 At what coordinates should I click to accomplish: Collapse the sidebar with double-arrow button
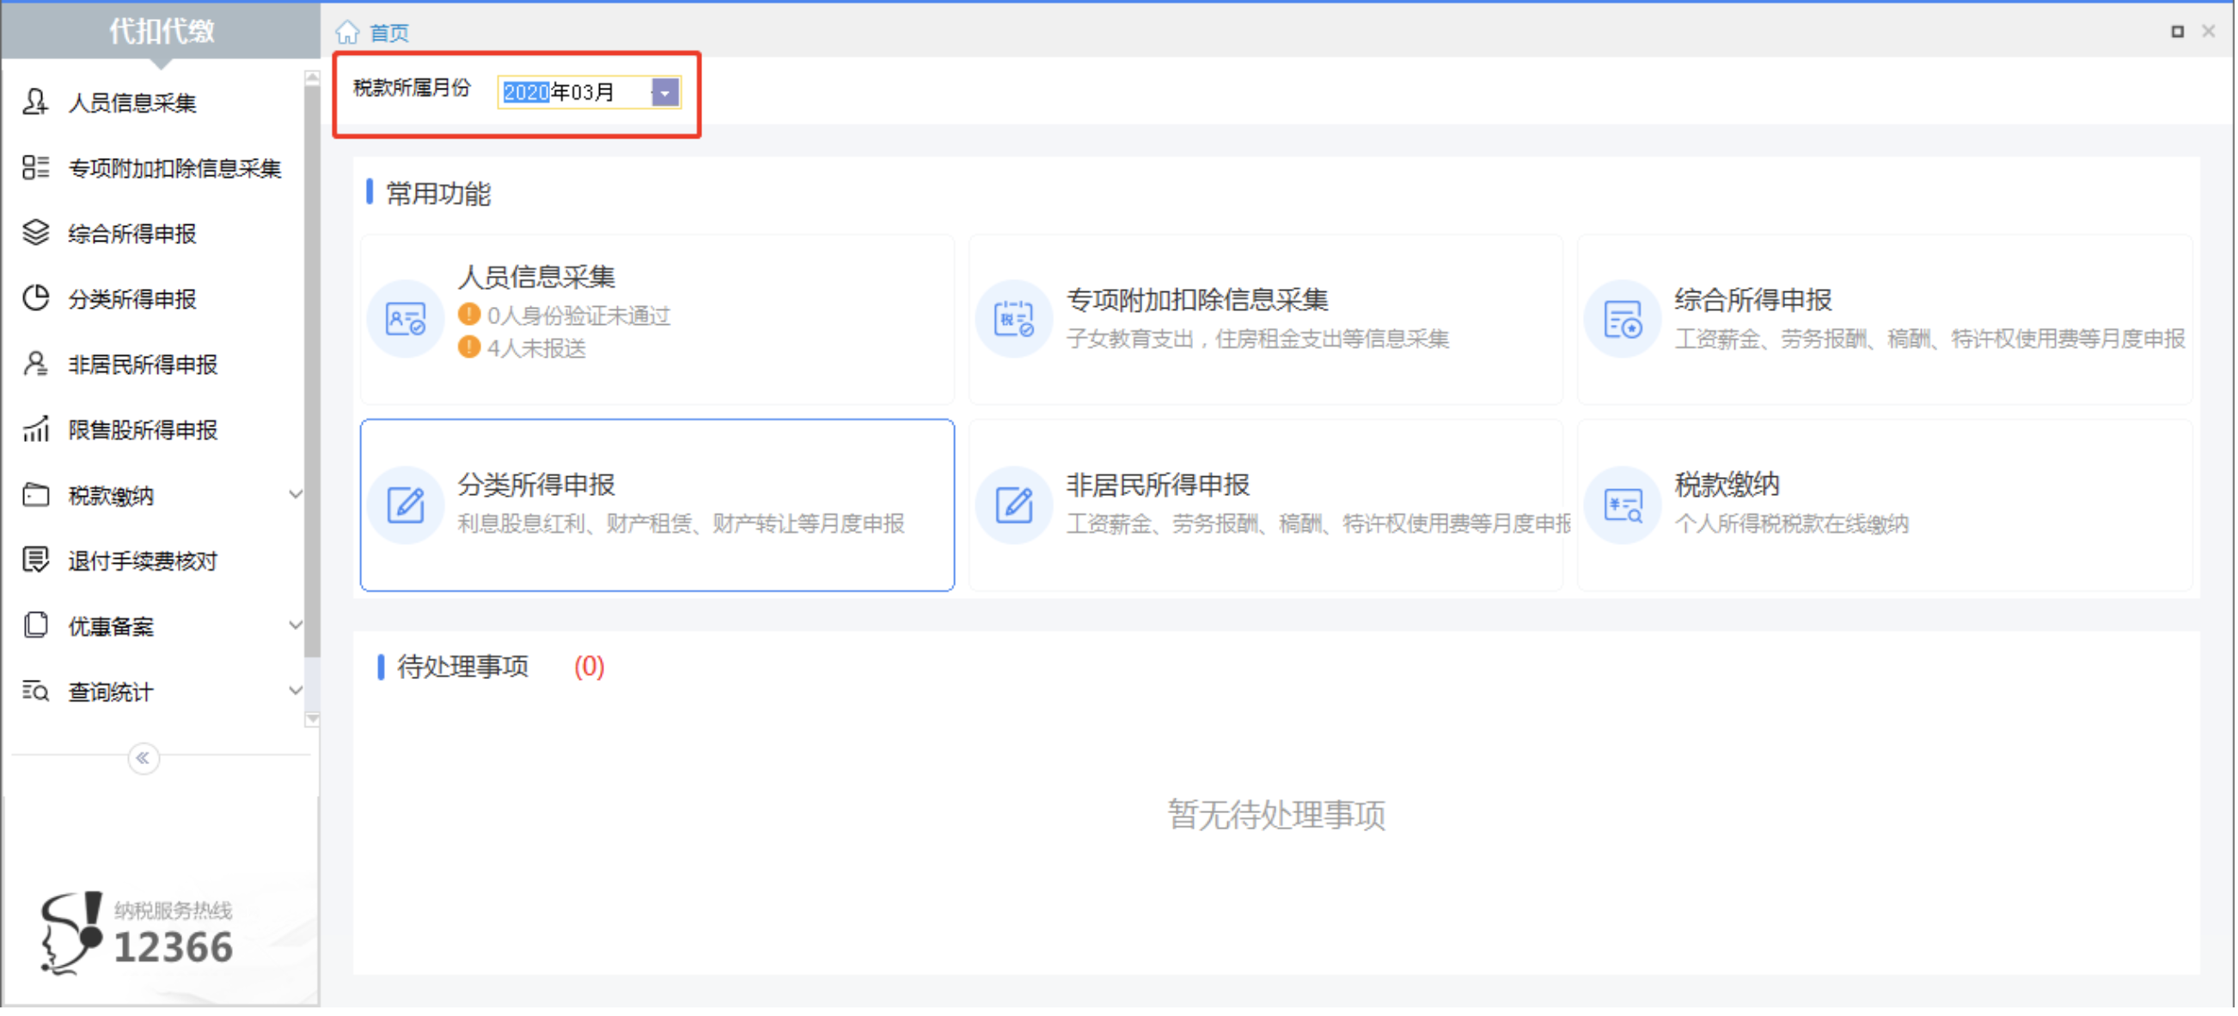(144, 759)
